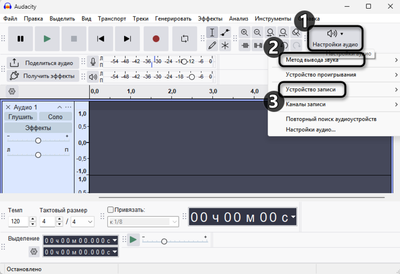This screenshot has height=274, width=400.
Task: Select the Draw pencil tool
Action: pos(212,45)
